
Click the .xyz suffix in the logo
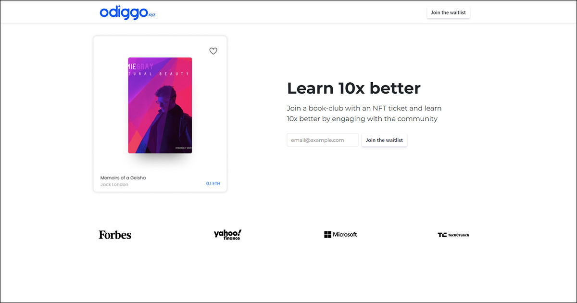(x=151, y=15)
